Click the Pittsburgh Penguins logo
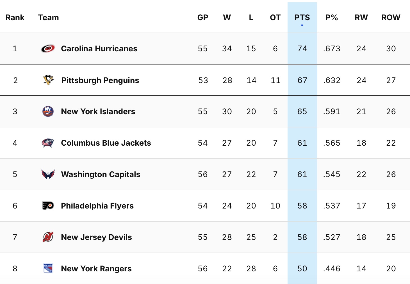 pyautogui.click(x=48, y=80)
